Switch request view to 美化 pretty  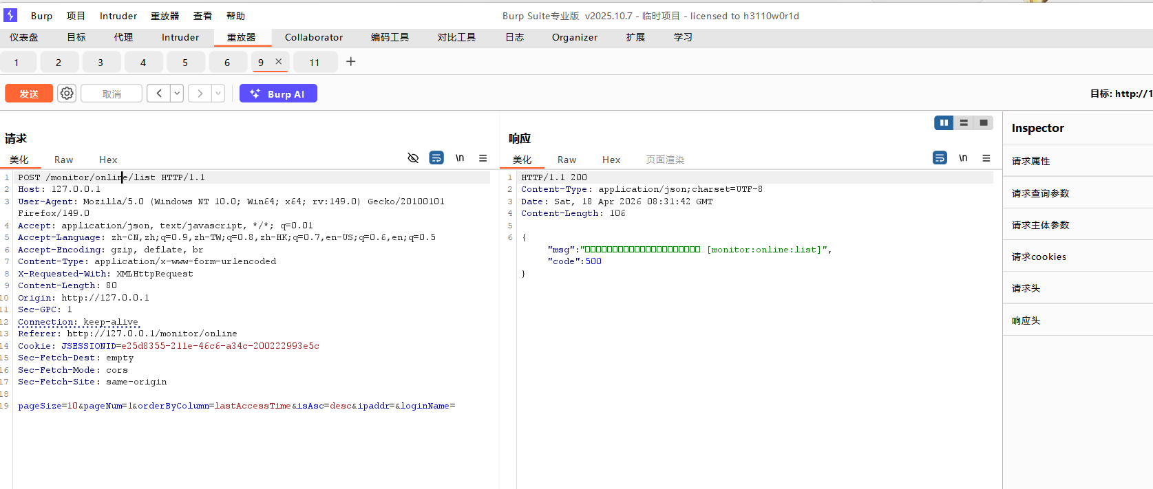[x=19, y=160]
